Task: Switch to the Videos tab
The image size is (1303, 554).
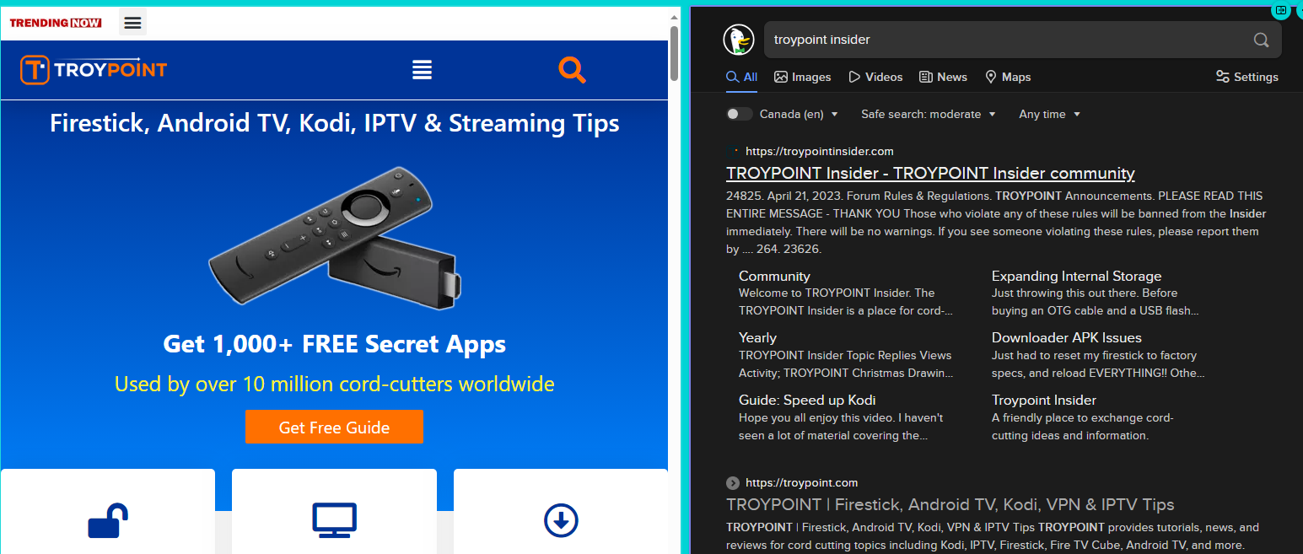Action: [x=875, y=77]
